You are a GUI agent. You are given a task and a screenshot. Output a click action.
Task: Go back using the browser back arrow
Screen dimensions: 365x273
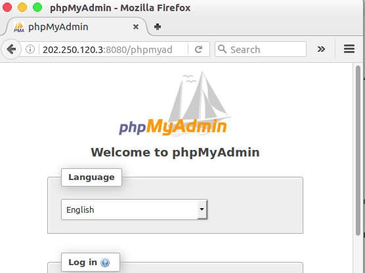tap(11, 49)
